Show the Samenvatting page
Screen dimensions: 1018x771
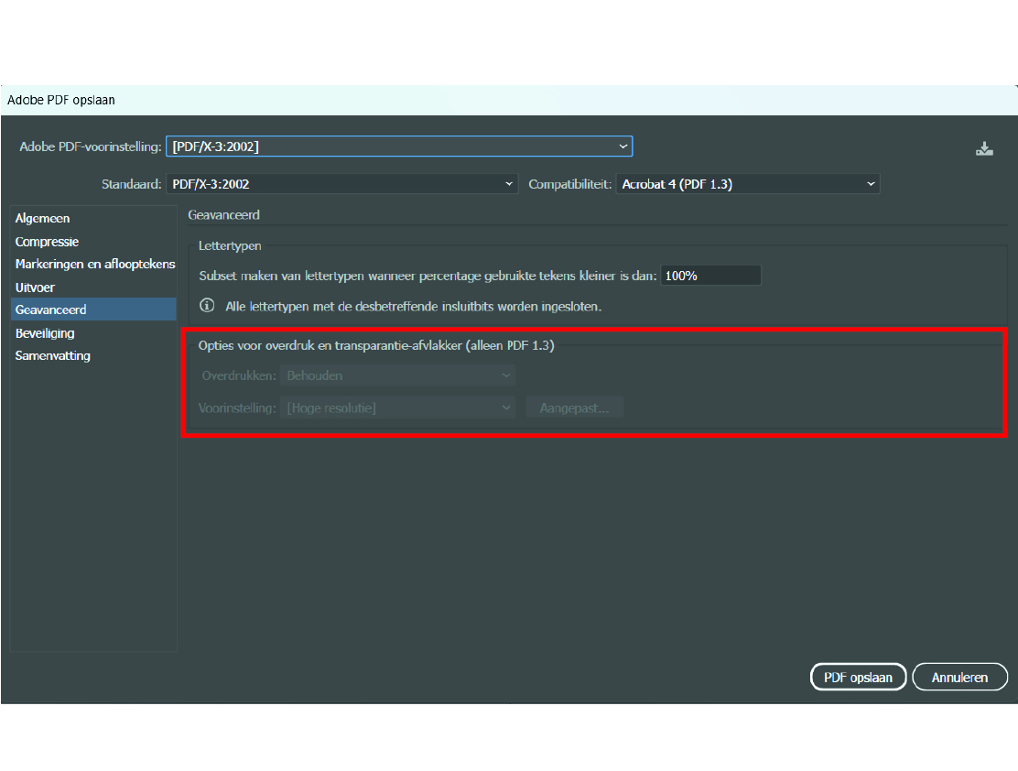[53, 355]
